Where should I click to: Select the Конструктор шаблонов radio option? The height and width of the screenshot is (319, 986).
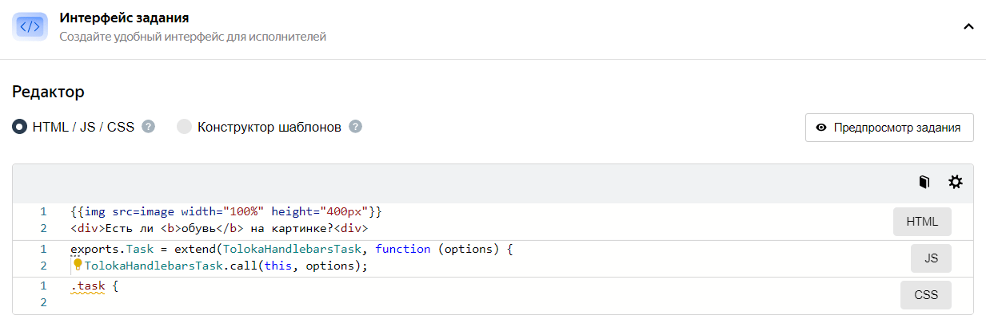(x=184, y=127)
